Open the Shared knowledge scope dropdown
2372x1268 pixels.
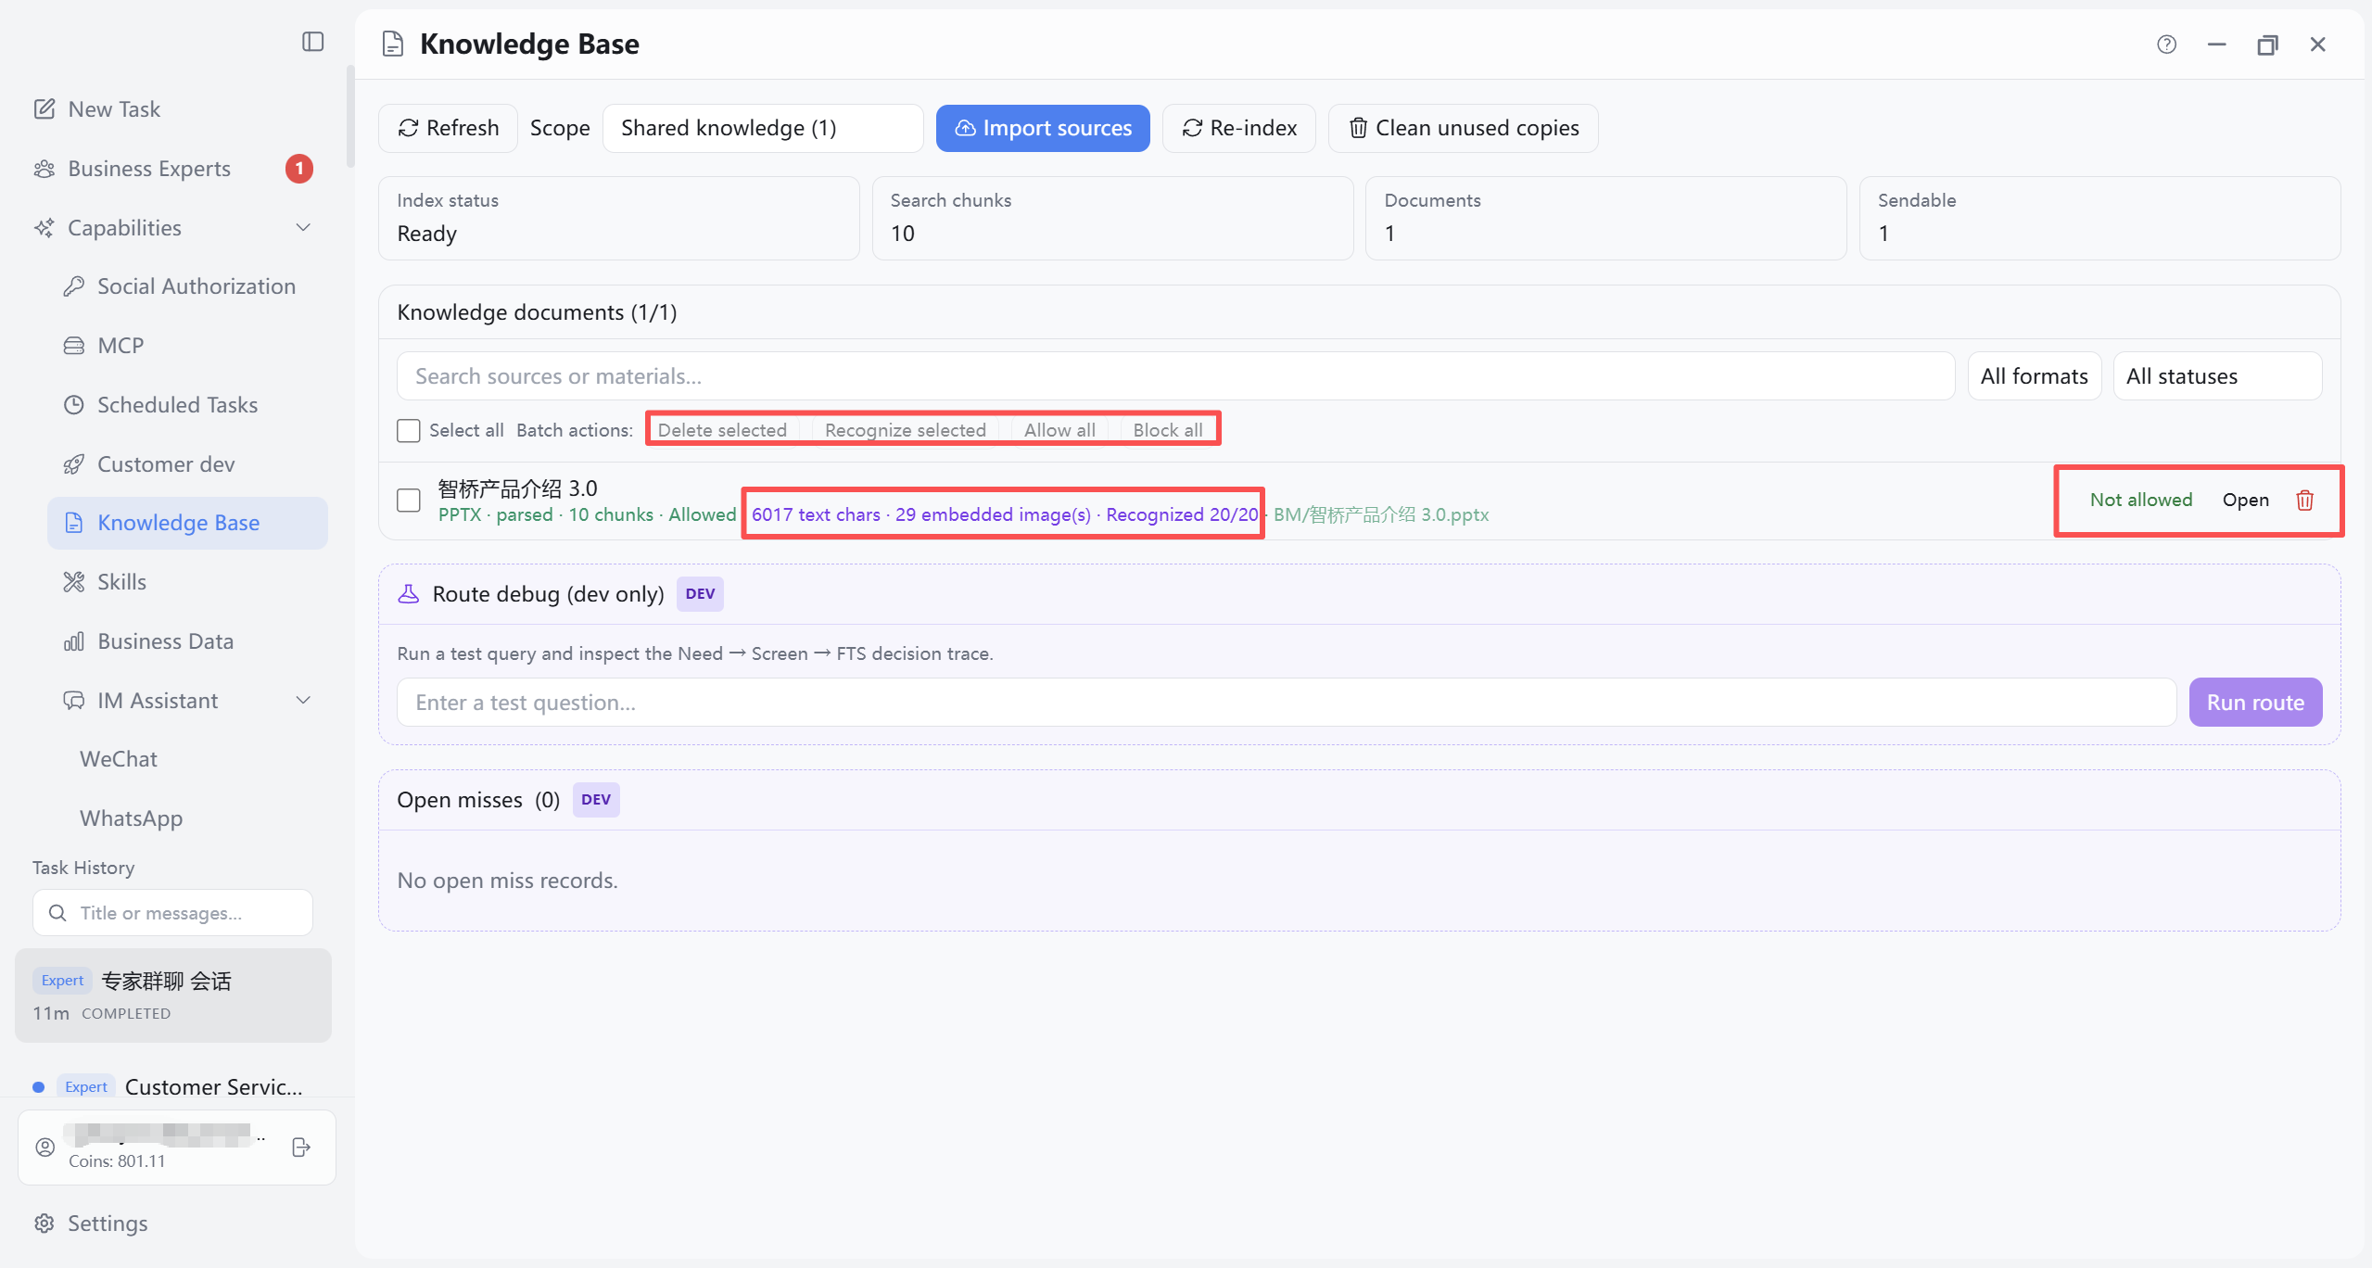pyautogui.click(x=762, y=128)
